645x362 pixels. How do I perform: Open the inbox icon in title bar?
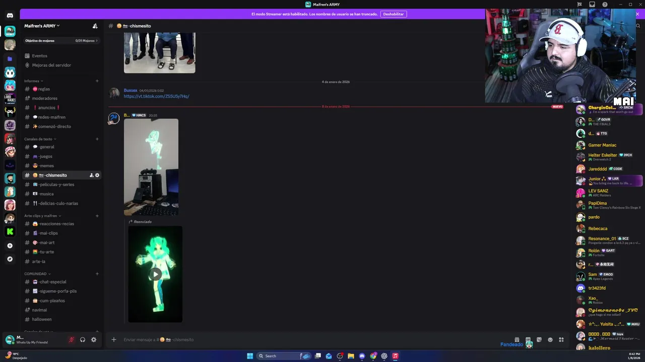[x=592, y=5]
